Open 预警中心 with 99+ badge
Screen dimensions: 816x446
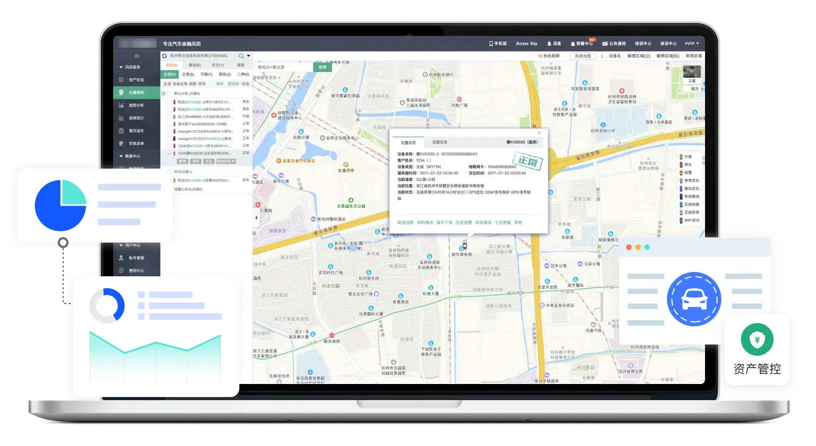[582, 44]
